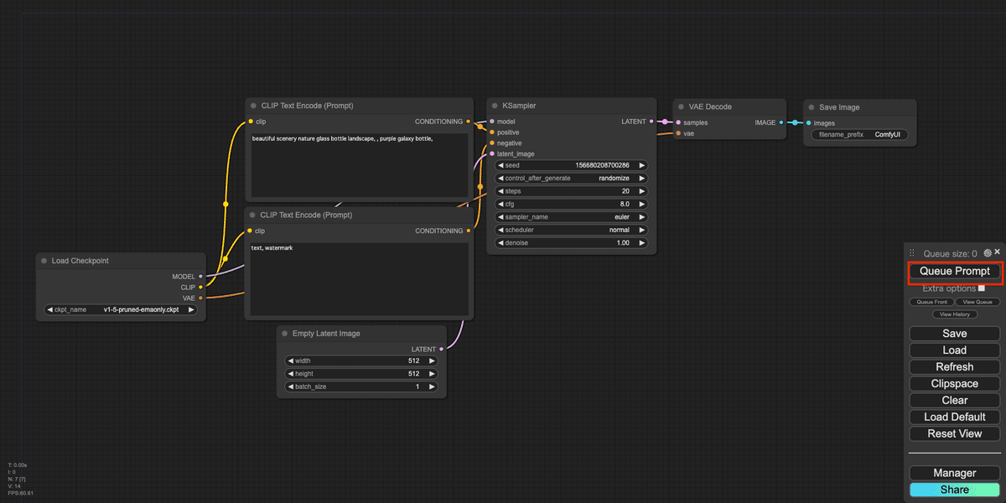Collapse the Empty Latent Image node dot

click(x=285, y=334)
